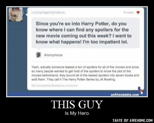Click "new movie coming out this week?" line
The width and height of the screenshot is (154, 123).
(73, 36)
